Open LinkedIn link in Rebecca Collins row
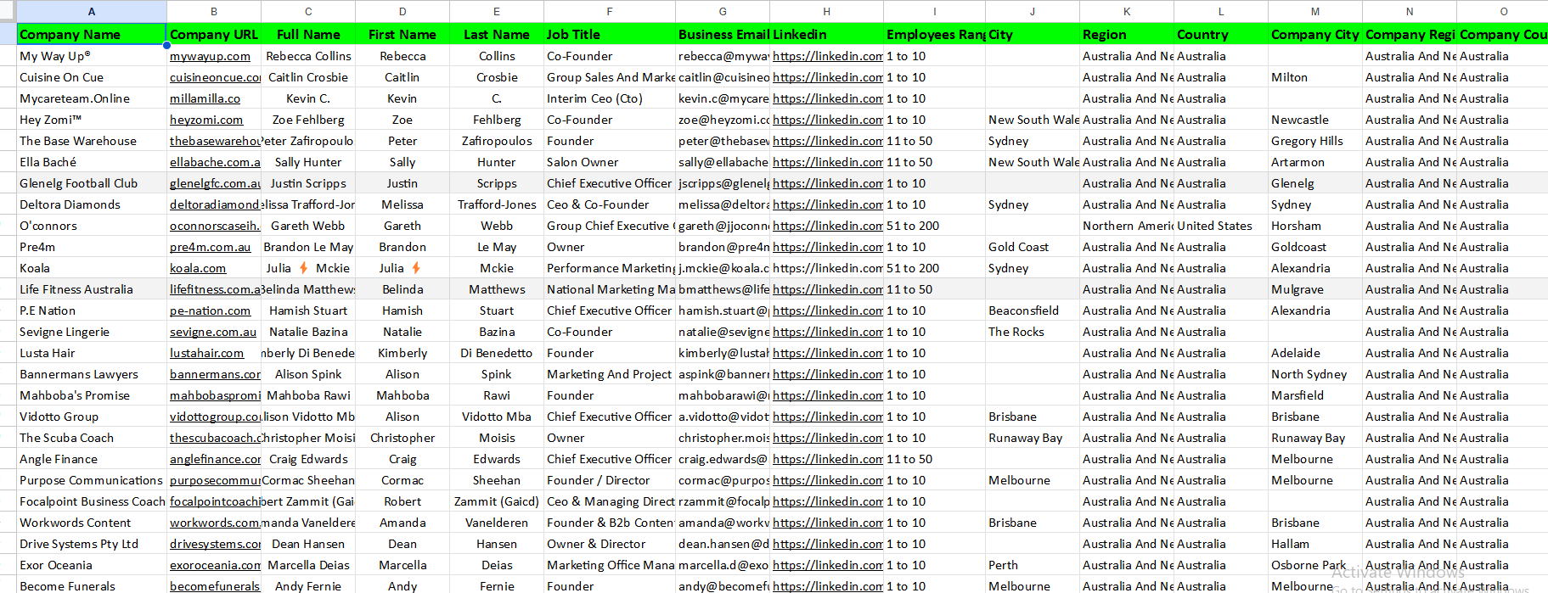The width and height of the screenshot is (1548, 593). [x=828, y=56]
